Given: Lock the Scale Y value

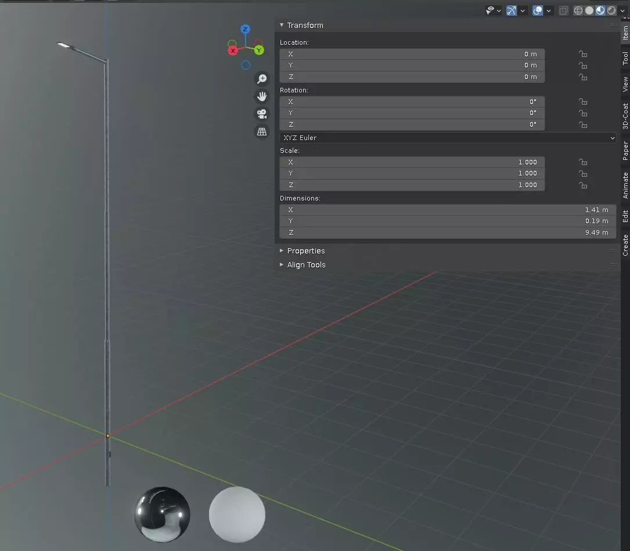Looking at the screenshot, I should click(x=583, y=173).
